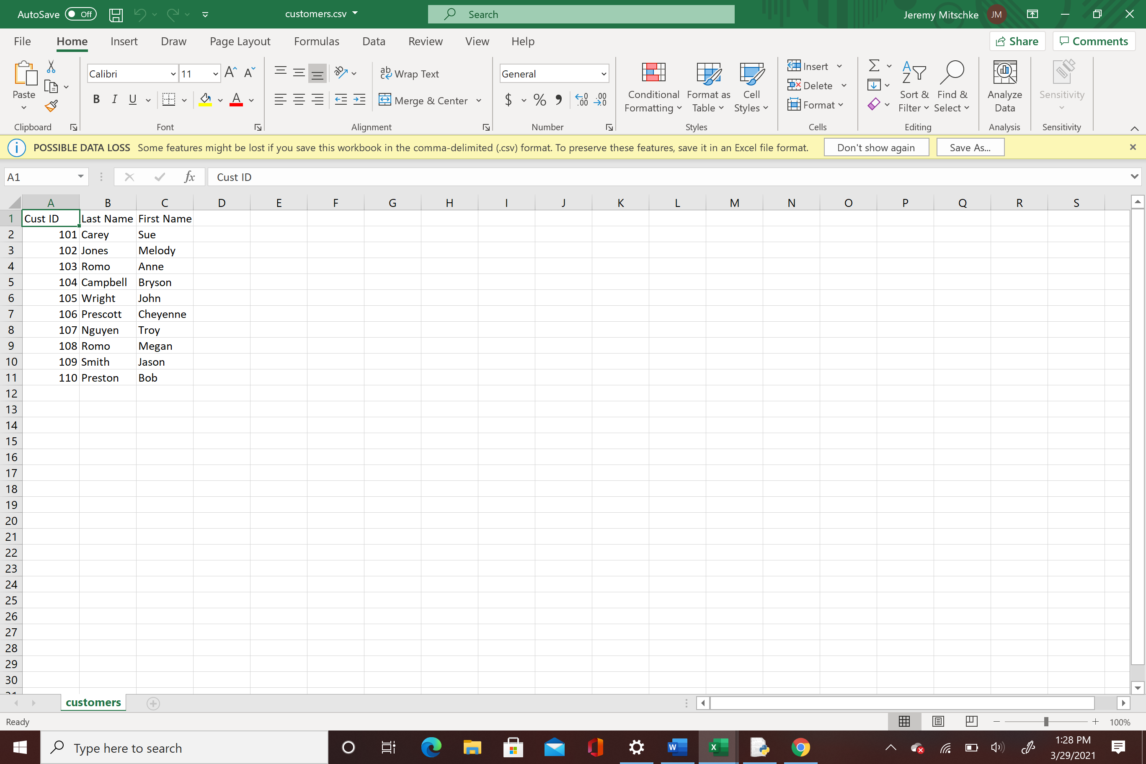Select the Data ribbon tab
1146x764 pixels.
[373, 41]
